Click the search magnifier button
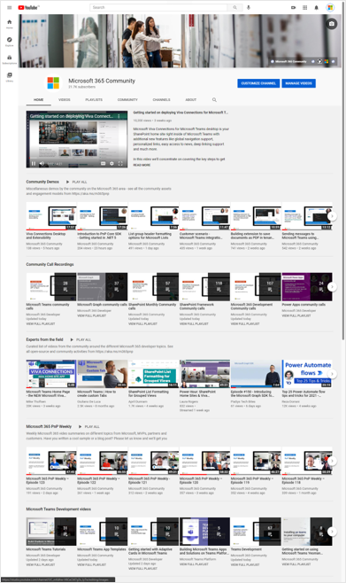This screenshot has width=346, height=583. pos(235,7)
